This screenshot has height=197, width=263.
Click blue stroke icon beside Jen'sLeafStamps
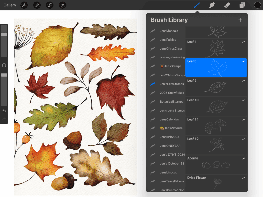click(x=153, y=84)
